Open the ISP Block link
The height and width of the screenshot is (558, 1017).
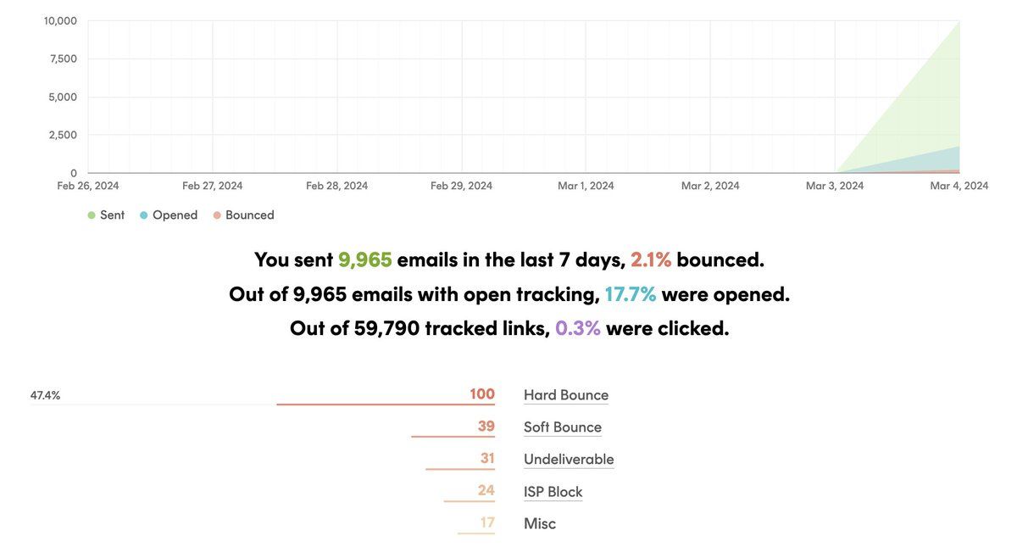(553, 492)
